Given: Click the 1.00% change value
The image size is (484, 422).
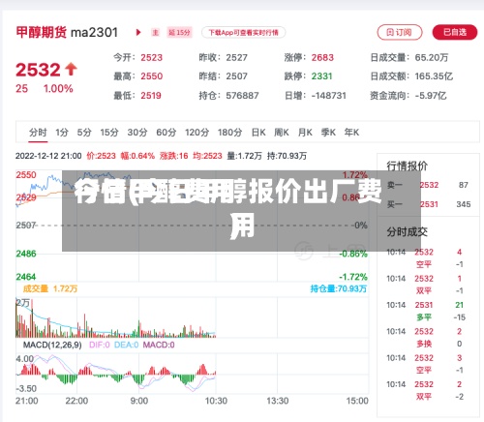Looking at the screenshot, I should tap(58, 89).
